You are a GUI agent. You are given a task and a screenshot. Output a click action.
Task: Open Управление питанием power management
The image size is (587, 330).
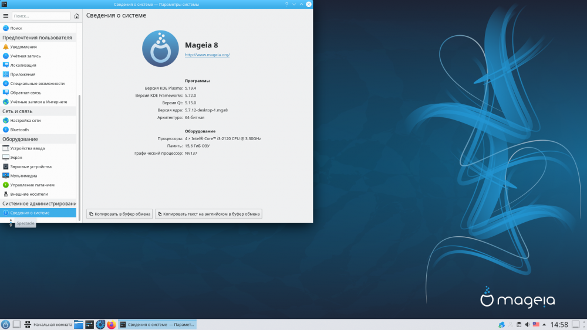coord(38,185)
